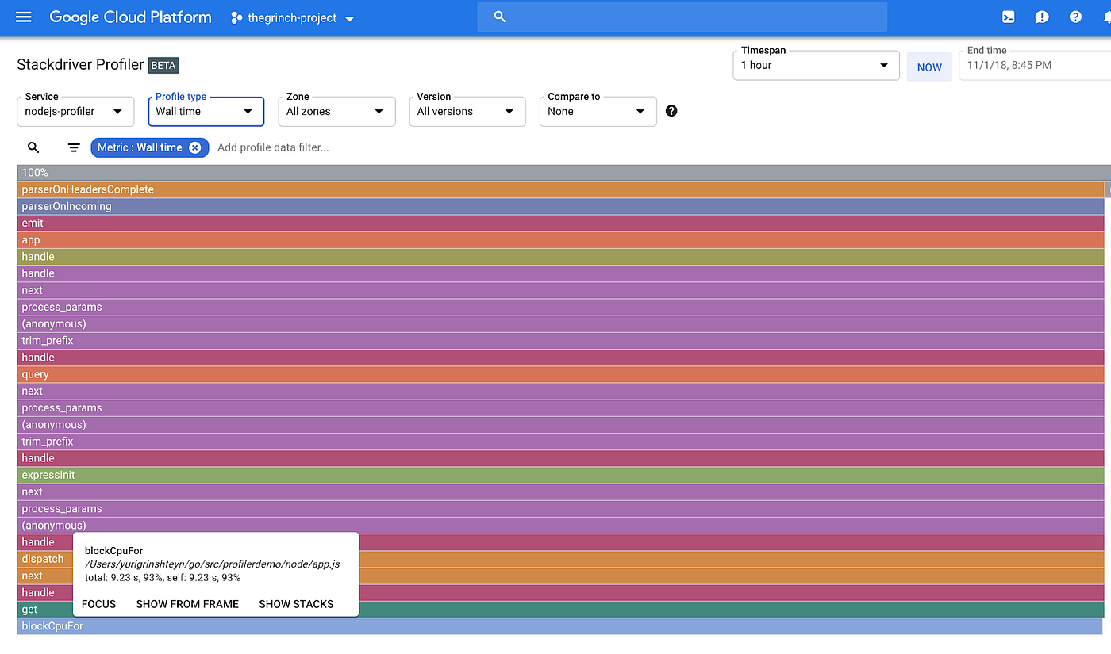This screenshot has height=654, width=1111.
Task: Expand the Zone All zones dropdown
Action: [x=336, y=111]
